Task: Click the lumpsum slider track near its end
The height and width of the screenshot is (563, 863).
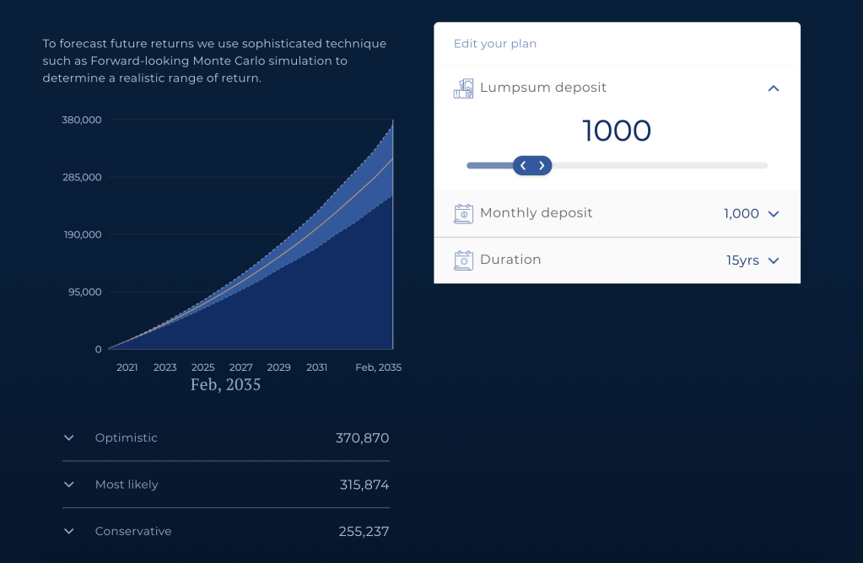Action: click(x=755, y=166)
